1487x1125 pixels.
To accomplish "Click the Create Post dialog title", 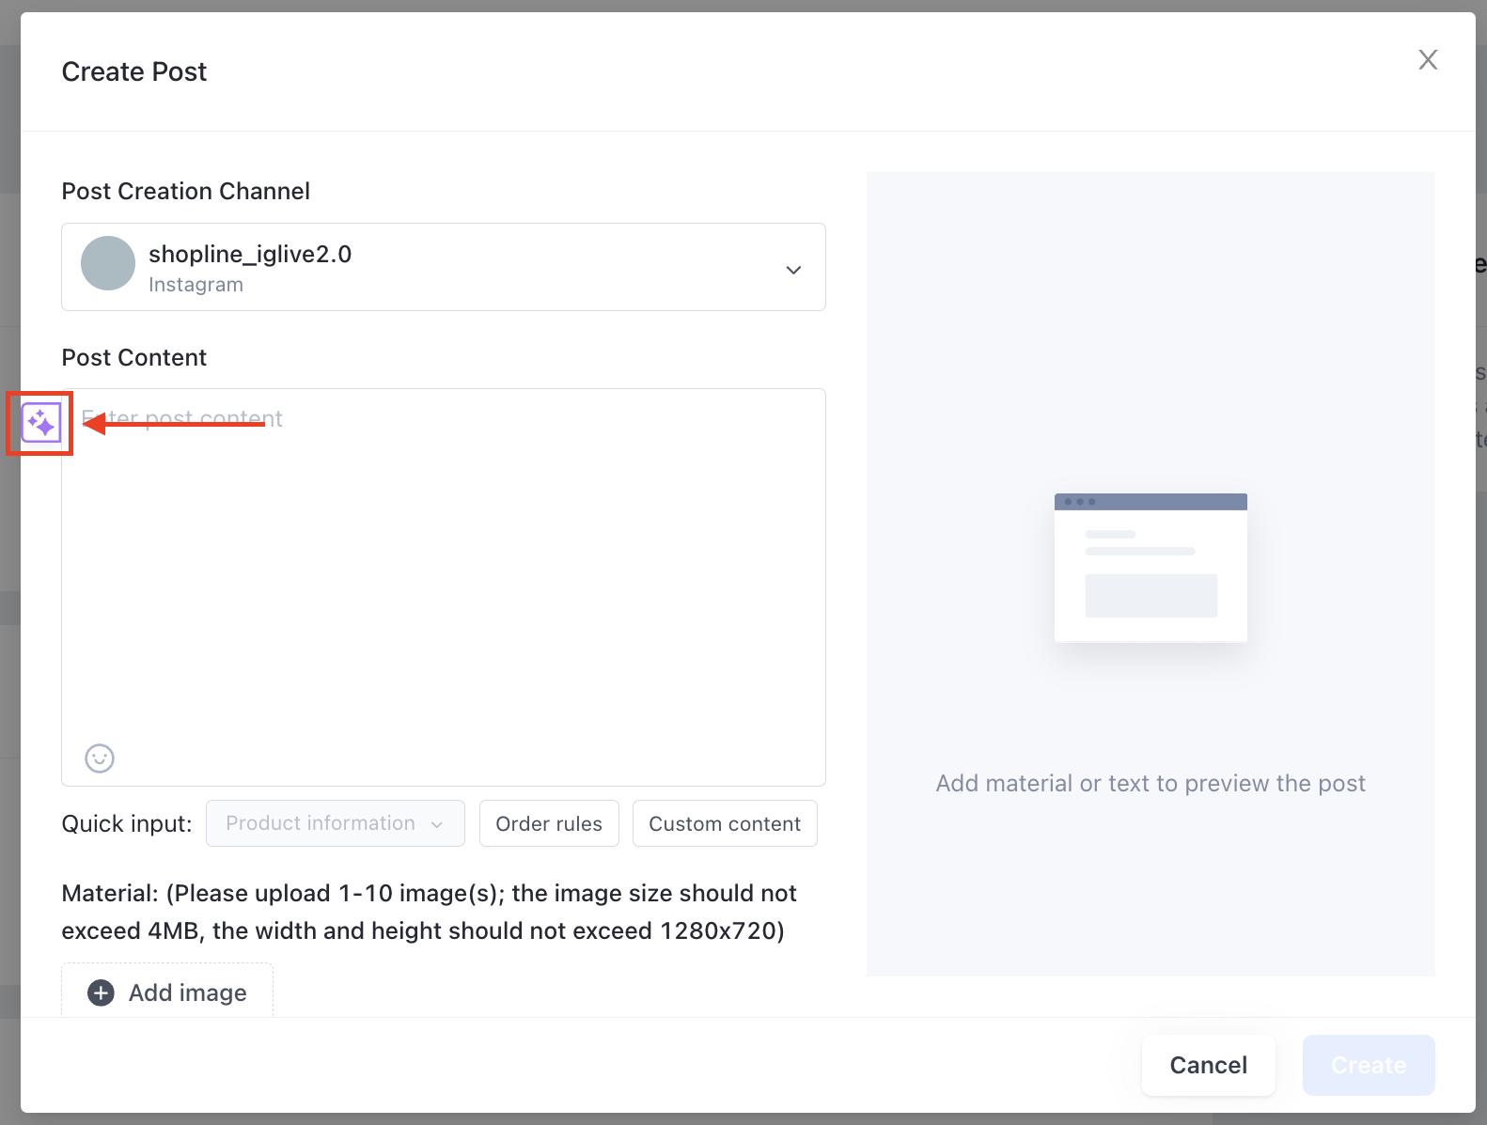I will (134, 71).
